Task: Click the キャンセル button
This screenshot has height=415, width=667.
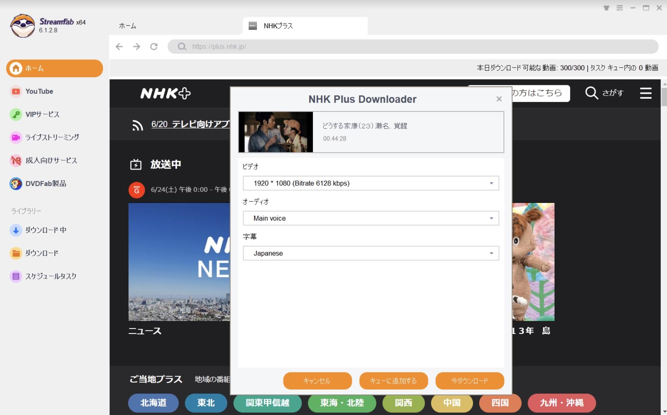Action: [317, 381]
